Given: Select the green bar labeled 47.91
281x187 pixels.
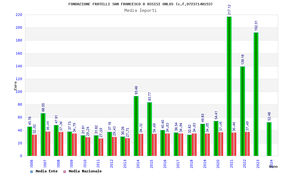Looking at the screenshot, I should [x=56, y=141].
